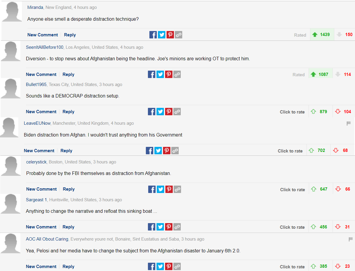
Task: Copy link icon for Sargeast 1's comment
Action: tap(177, 227)
